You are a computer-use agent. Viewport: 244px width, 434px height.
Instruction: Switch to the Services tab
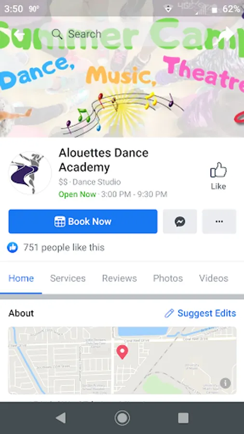[x=68, y=278]
